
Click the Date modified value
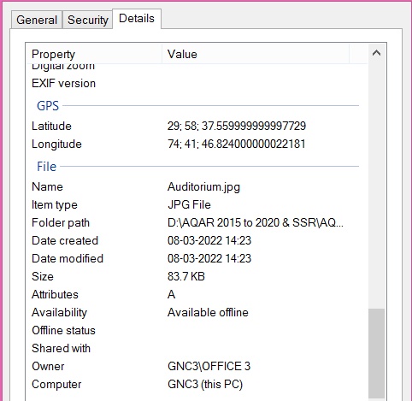[209, 258]
